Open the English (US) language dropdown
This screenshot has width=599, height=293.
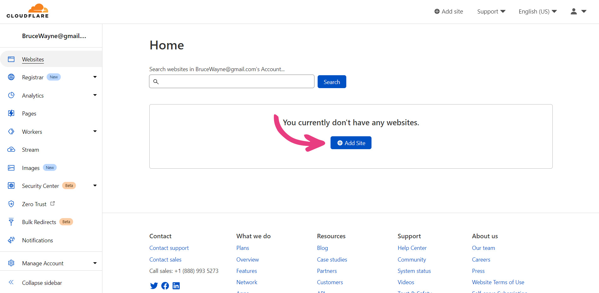pos(538,12)
